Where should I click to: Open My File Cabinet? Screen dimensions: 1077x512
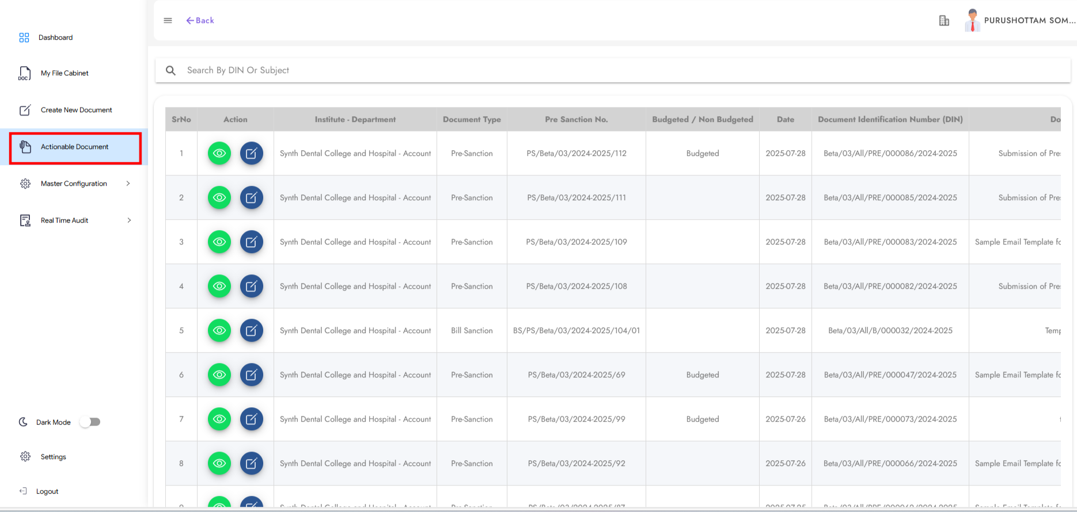click(64, 73)
